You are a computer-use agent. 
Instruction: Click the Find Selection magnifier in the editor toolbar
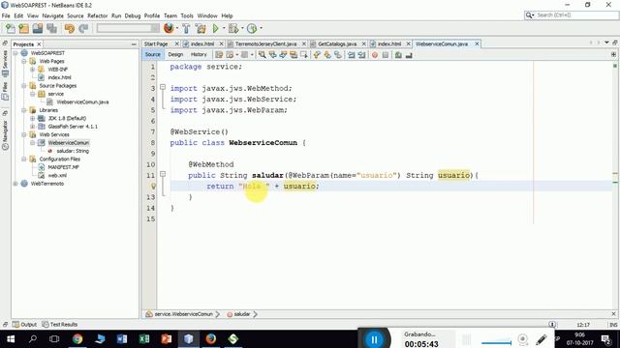pyautogui.click(x=262, y=55)
